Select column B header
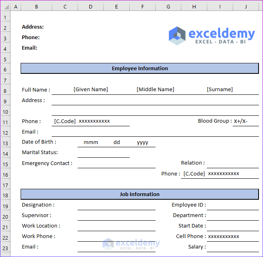This screenshot has height=257, width=263. 36,7
